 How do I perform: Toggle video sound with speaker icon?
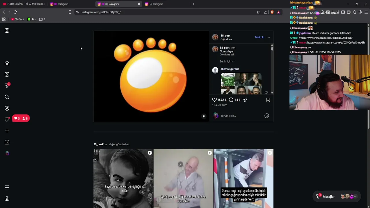point(204,116)
